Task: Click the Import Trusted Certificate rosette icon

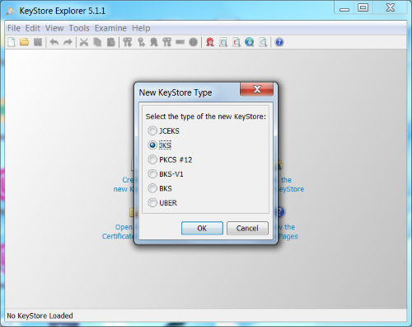Action: point(154,42)
